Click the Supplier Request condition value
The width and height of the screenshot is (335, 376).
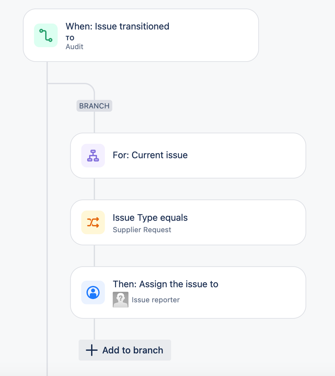142,230
